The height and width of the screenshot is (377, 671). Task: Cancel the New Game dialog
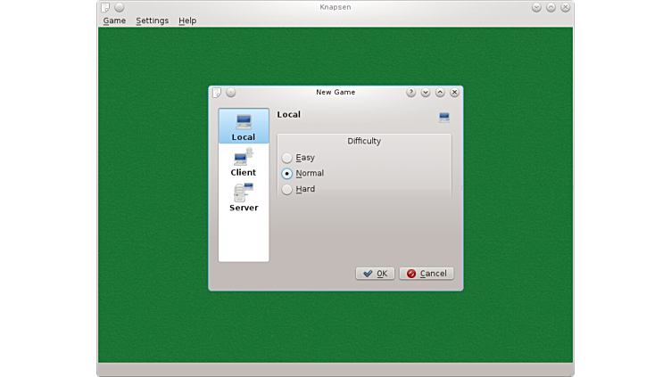427,274
